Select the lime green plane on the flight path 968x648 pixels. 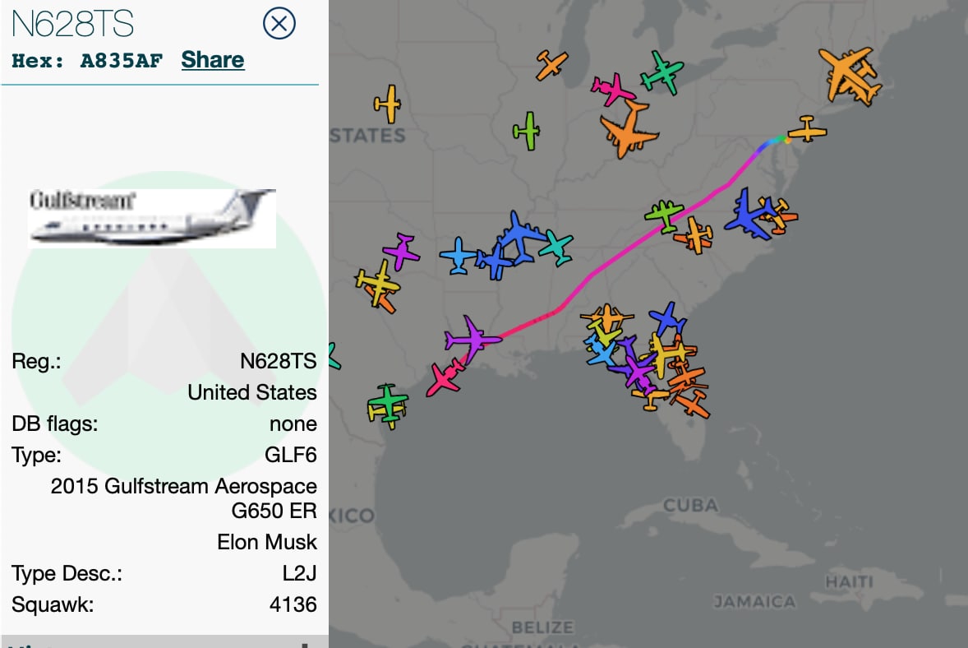tap(664, 215)
